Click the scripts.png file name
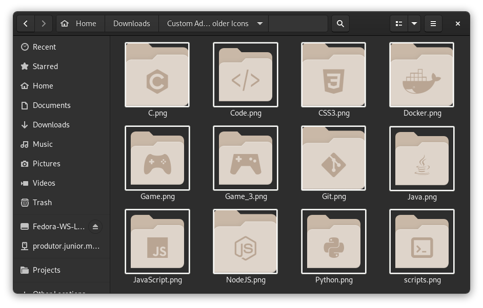 click(x=422, y=280)
